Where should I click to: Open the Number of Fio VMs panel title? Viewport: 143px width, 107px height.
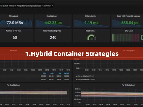click(14, 31)
